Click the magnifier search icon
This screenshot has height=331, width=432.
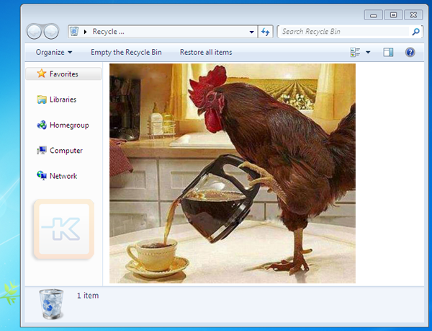click(415, 32)
